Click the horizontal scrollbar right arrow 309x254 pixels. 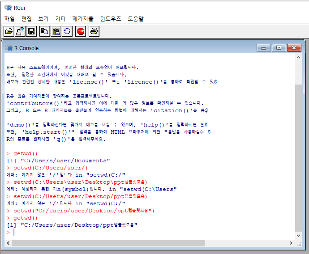[291, 243]
